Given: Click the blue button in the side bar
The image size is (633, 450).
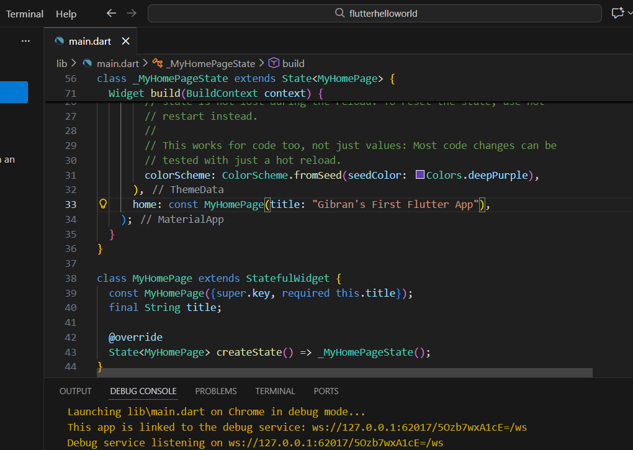Looking at the screenshot, I should [14, 92].
